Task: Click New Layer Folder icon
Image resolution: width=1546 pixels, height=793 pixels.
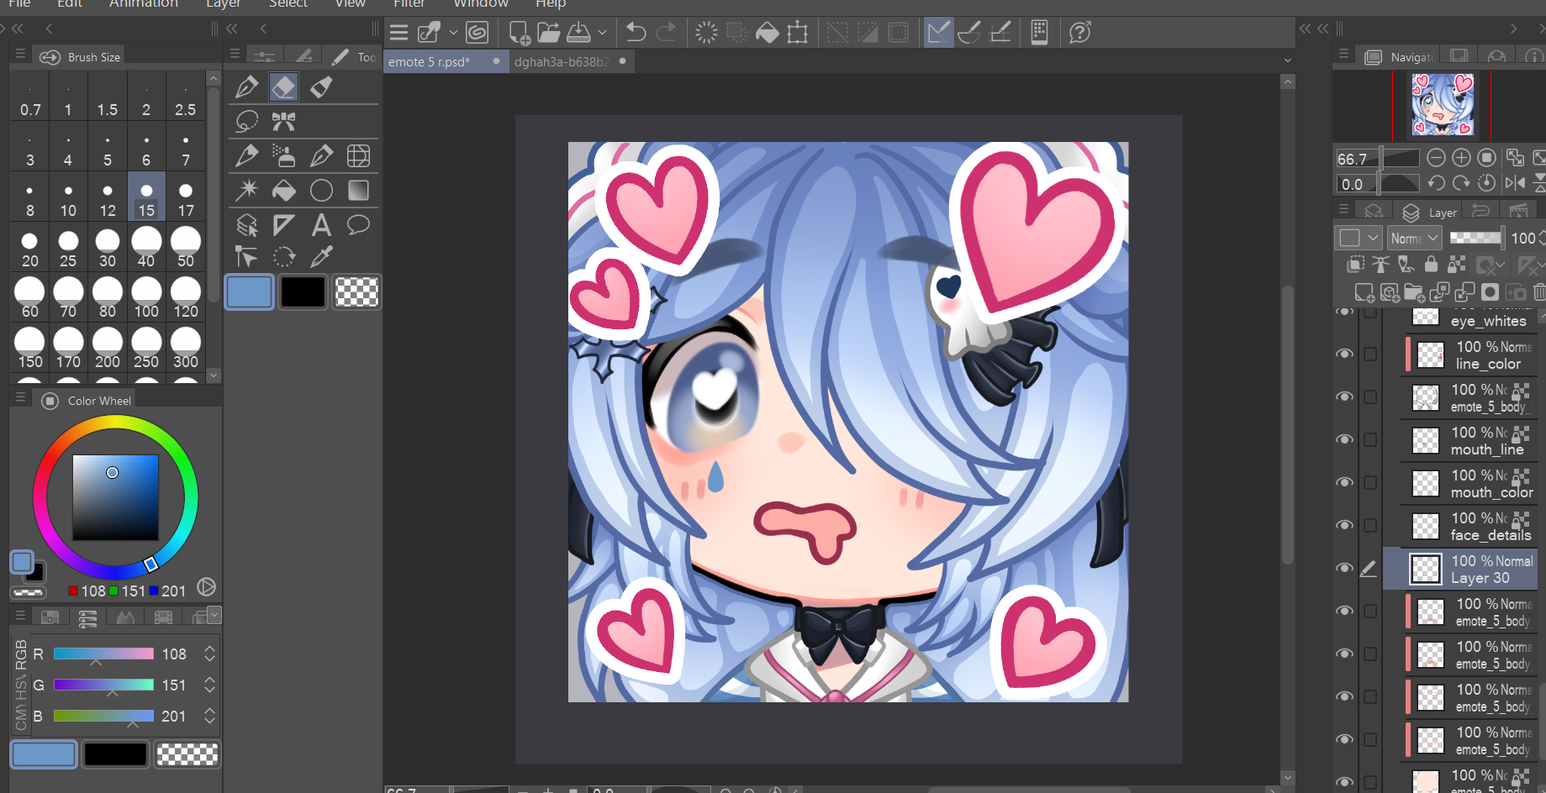Action: coord(1415,292)
